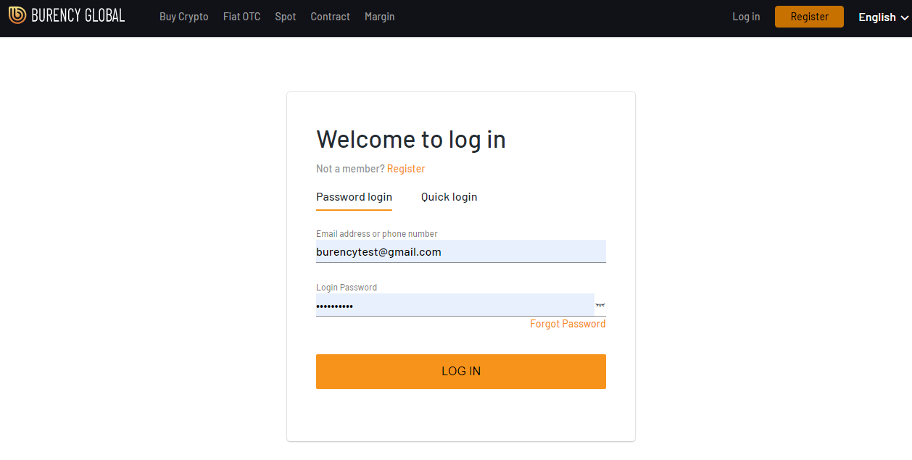Go to the Spot menu item
The image size is (912, 460).
[286, 17]
